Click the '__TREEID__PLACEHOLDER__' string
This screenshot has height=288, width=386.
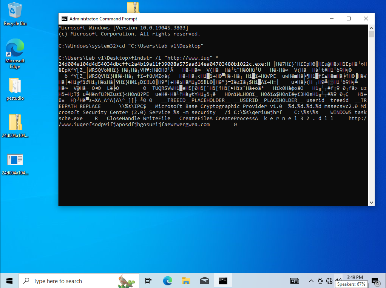(196, 100)
